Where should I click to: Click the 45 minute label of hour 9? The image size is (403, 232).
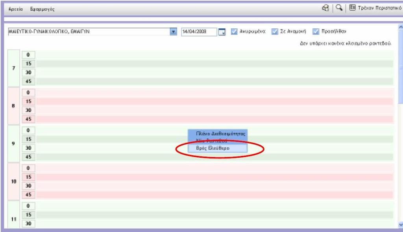coord(28,157)
